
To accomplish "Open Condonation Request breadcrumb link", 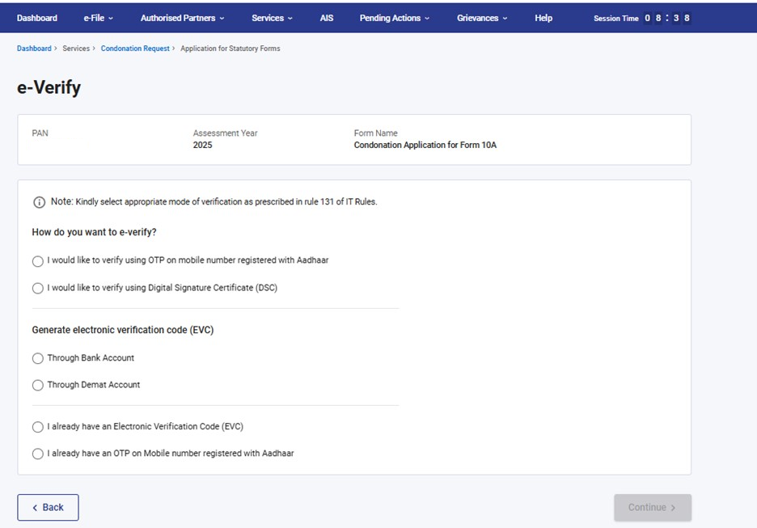I will [135, 49].
